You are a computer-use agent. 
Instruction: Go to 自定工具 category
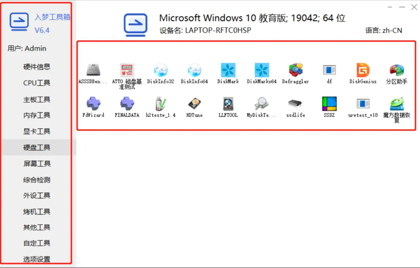point(37,243)
